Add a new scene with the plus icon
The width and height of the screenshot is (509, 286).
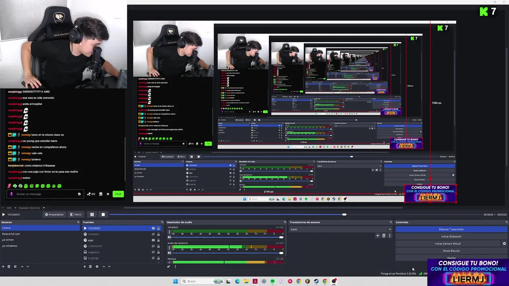pyautogui.click(x=3, y=267)
